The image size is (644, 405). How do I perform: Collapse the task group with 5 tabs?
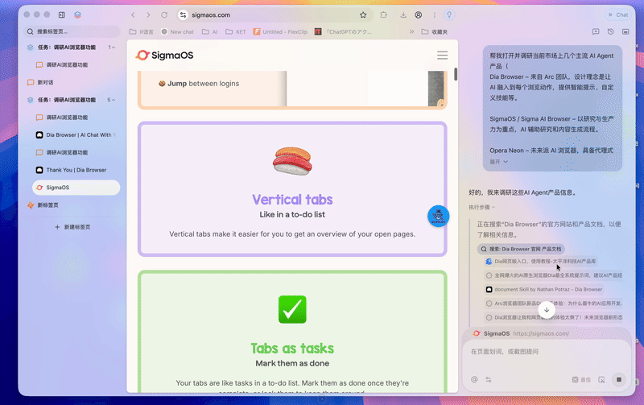(x=114, y=100)
